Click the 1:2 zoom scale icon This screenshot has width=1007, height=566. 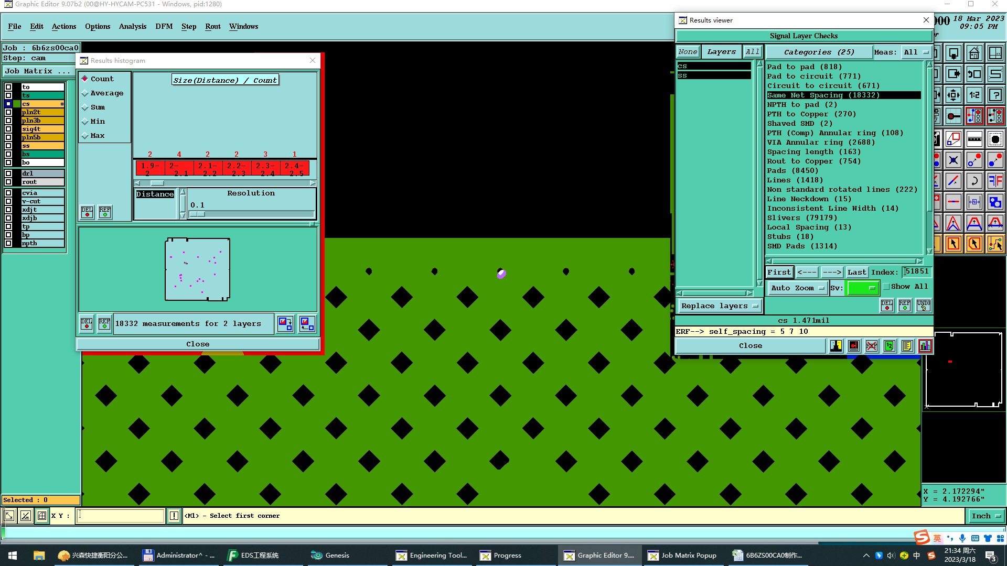click(x=974, y=95)
